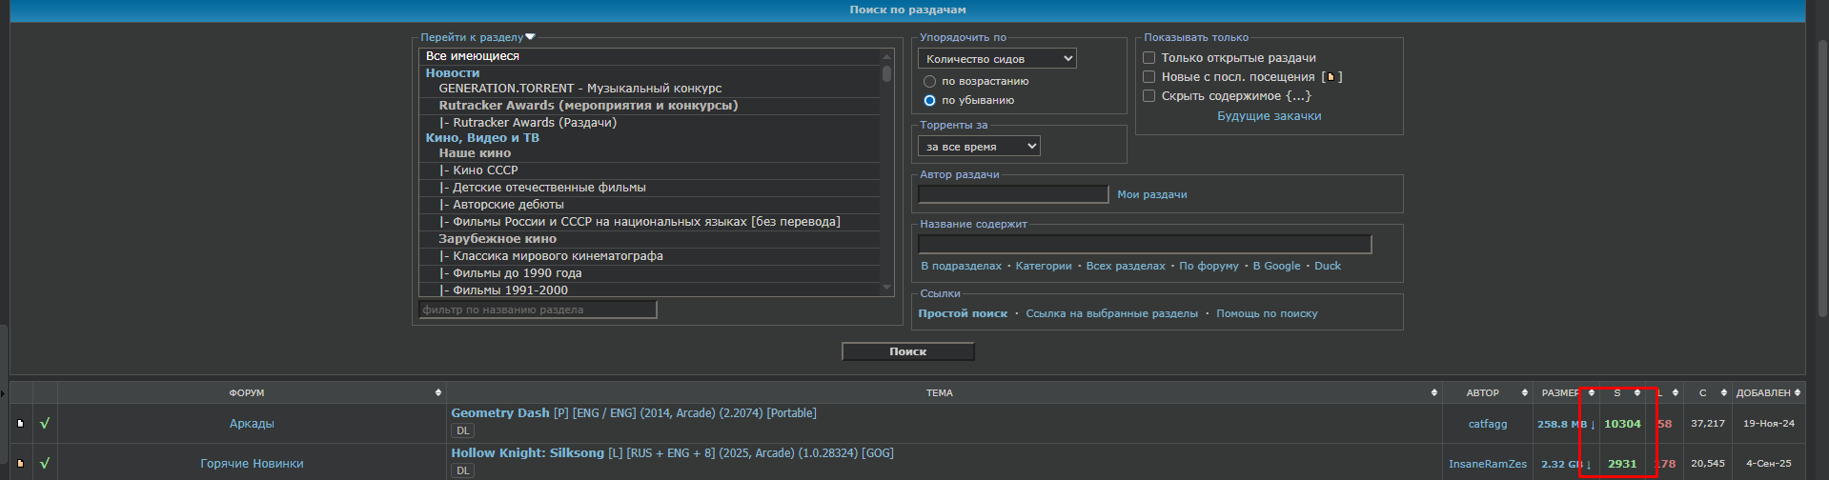The image size is (1829, 480).
Task: Open the Количество сидов sort dropdown
Action: coord(997,58)
